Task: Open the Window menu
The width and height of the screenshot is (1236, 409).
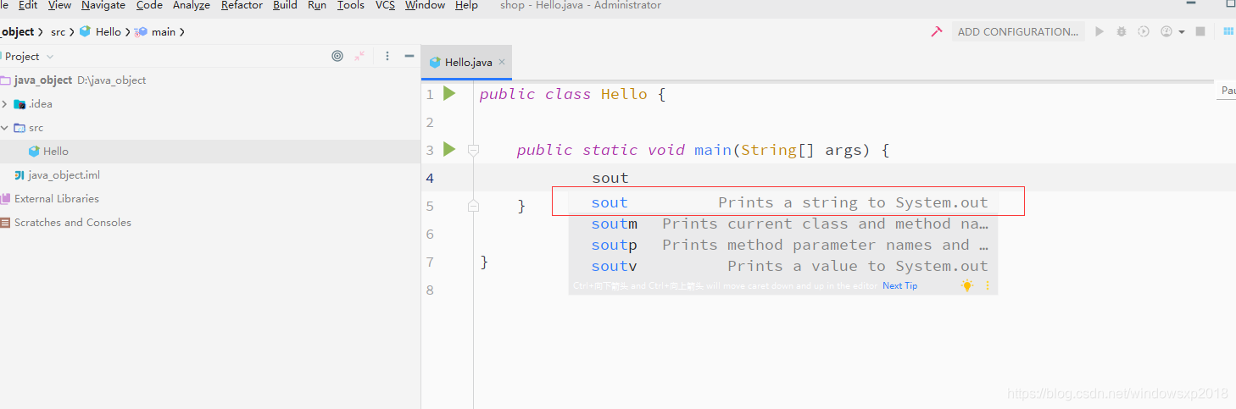Action: (x=425, y=5)
